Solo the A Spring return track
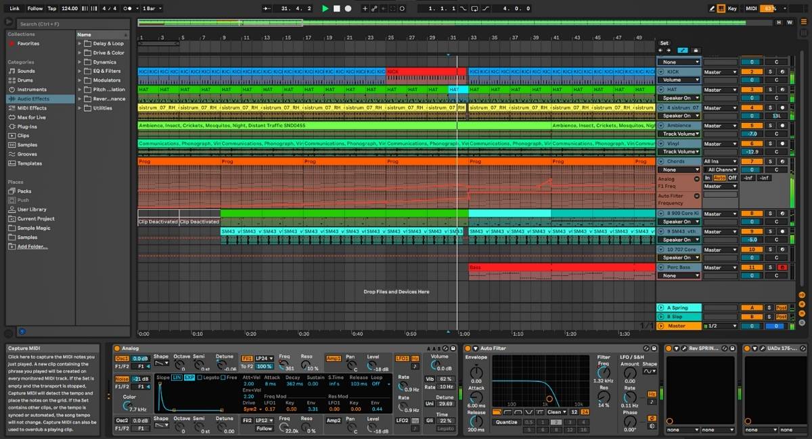This screenshot has width=812, height=439. pyautogui.click(x=769, y=308)
